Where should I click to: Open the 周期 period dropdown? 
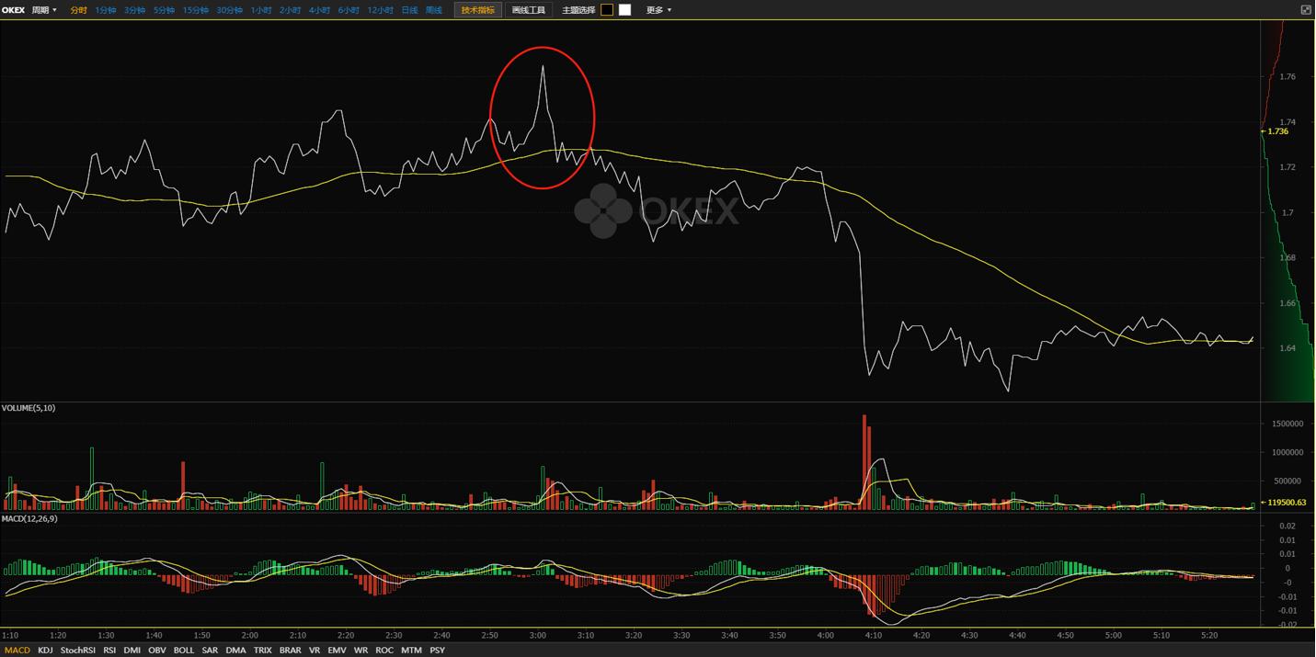44,10
